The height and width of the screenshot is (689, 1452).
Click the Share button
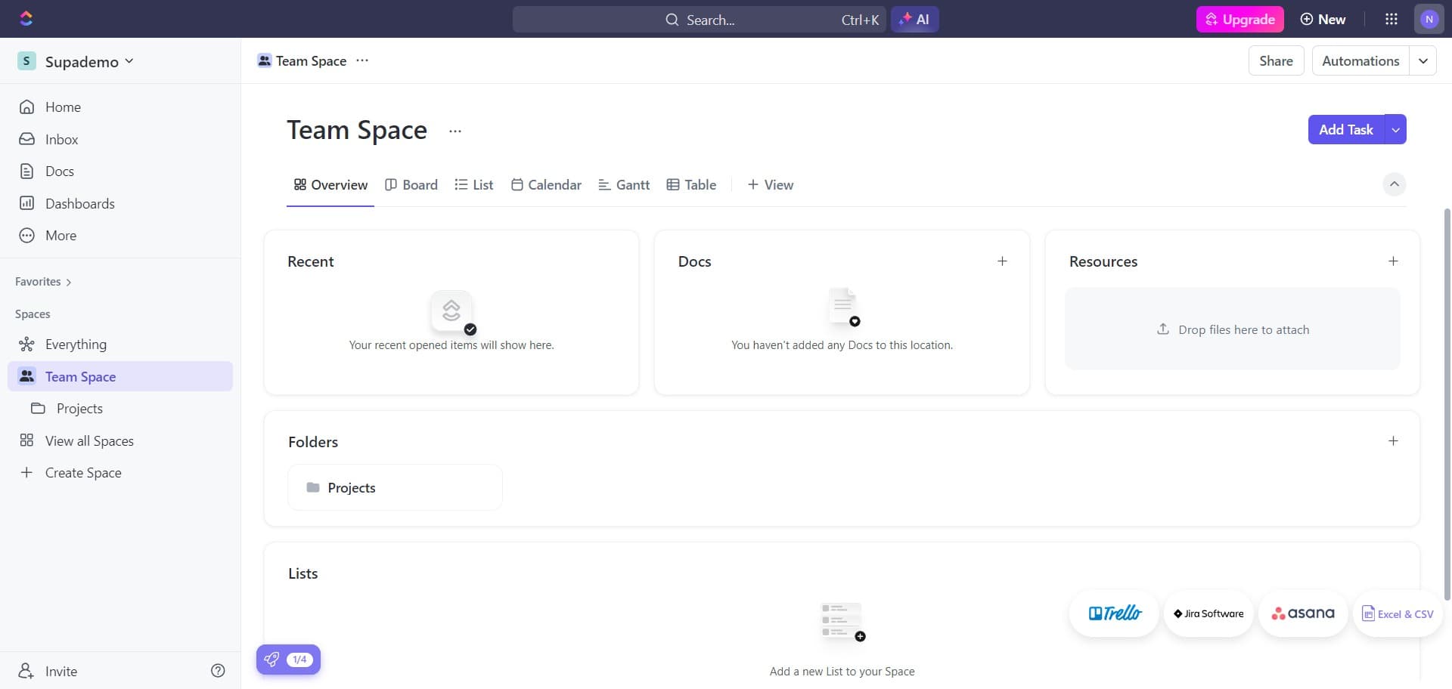pos(1276,61)
